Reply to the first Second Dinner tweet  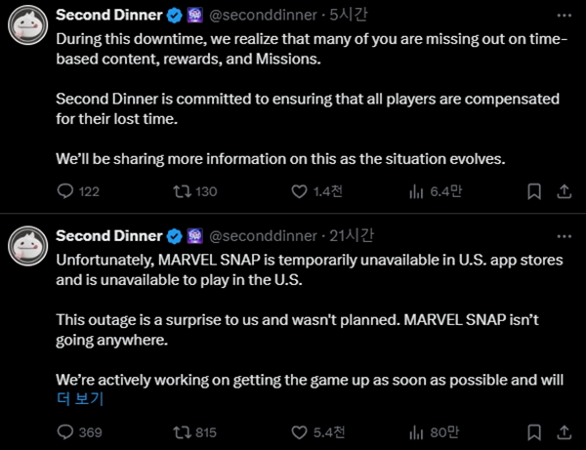click(66, 191)
